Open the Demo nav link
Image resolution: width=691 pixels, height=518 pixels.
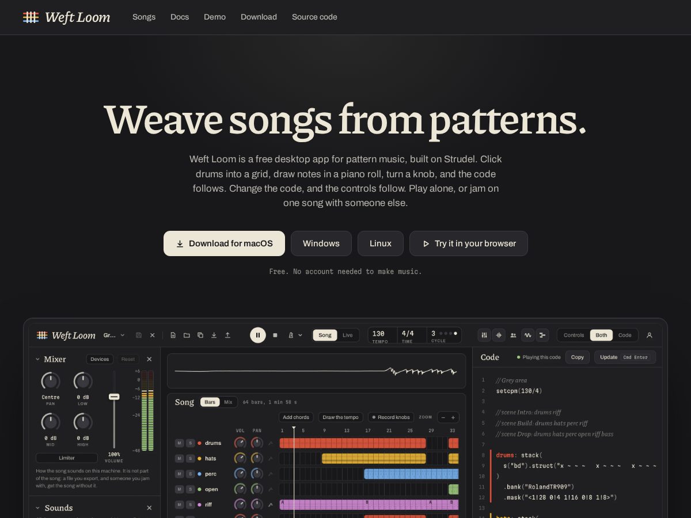(215, 17)
